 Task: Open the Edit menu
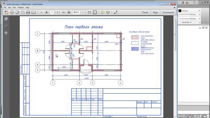pos(9,8)
